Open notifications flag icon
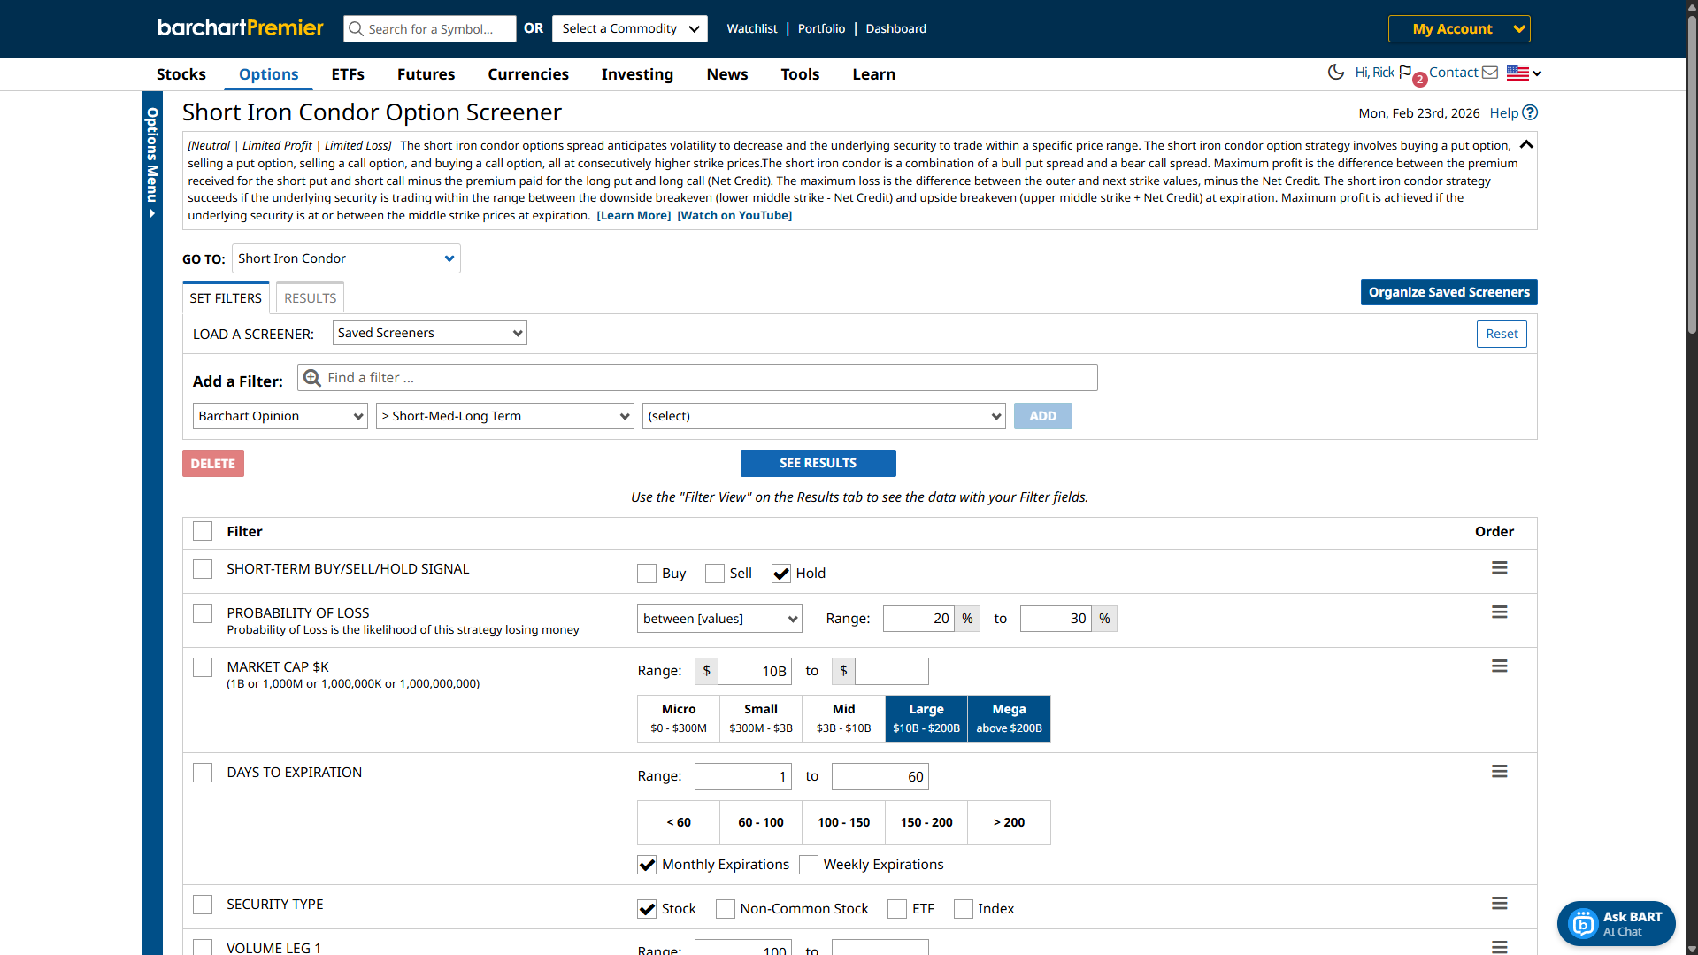The height and width of the screenshot is (955, 1698). pyautogui.click(x=1406, y=73)
